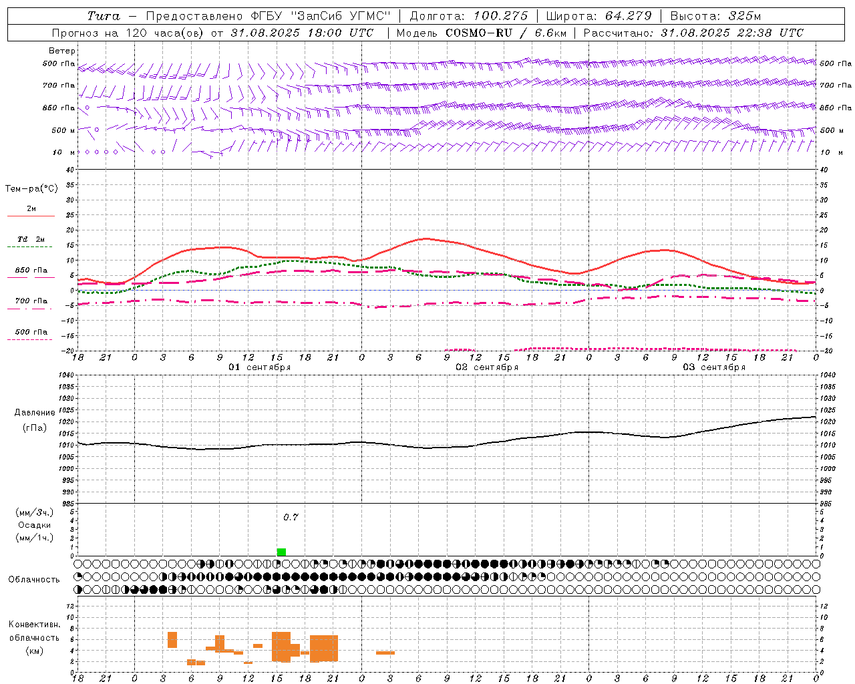The height and width of the screenshot is (684, 855).
Task: Click the "Облачность" cloud cover label
Action: pos(34,580)
